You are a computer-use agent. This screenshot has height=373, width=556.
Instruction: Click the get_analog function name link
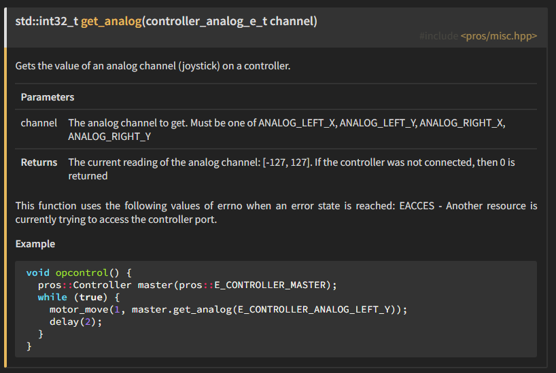[111, 21]
